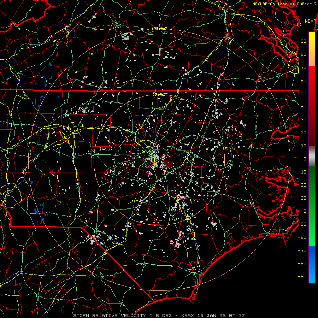
Task: Click the -50 value on the velocity scale
Action: tap(302, 224)
